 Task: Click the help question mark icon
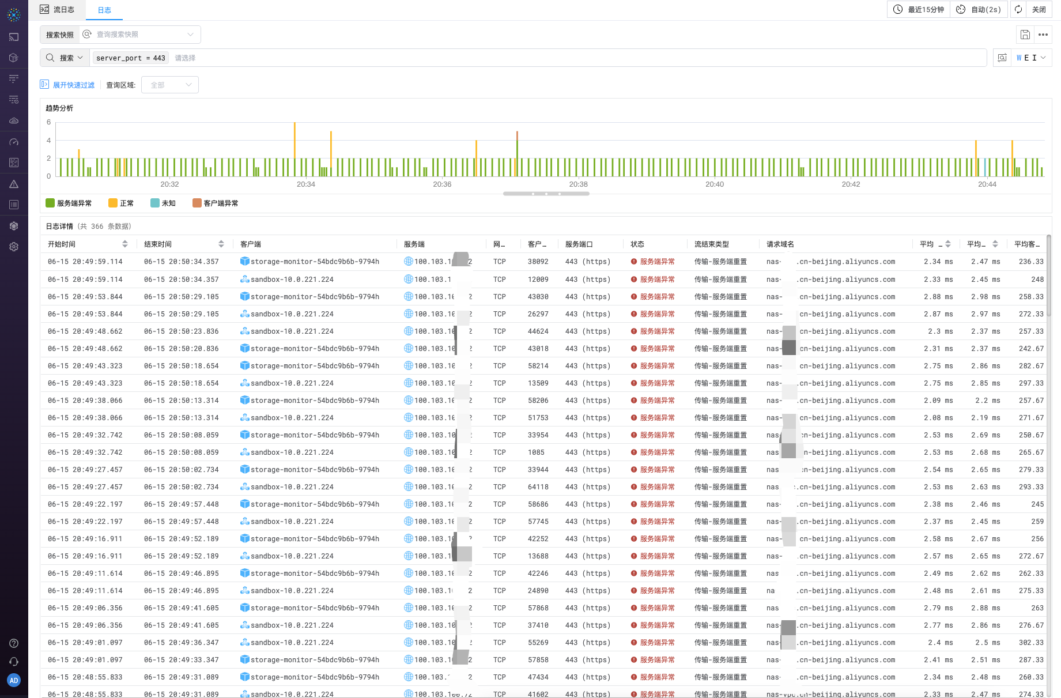[14, 643]
